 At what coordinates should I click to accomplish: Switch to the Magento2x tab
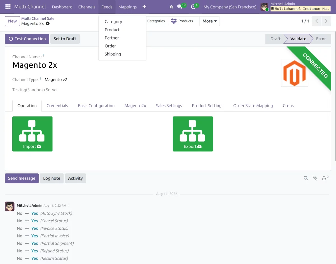click(x=135, y=106)
